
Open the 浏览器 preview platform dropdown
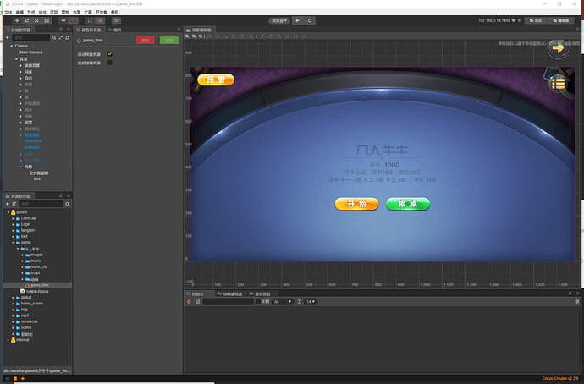click(278, 19)
